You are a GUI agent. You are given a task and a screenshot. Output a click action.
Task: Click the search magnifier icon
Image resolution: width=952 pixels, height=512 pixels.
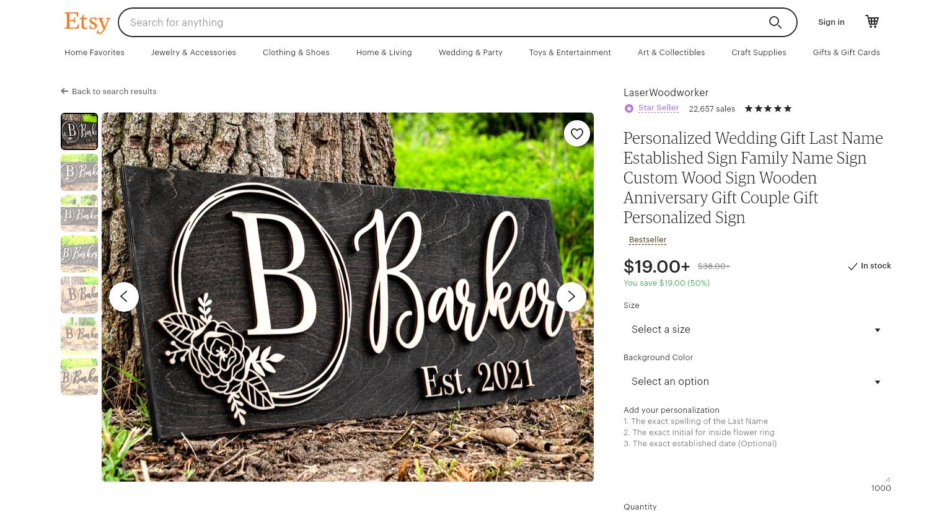click(775, 22)
